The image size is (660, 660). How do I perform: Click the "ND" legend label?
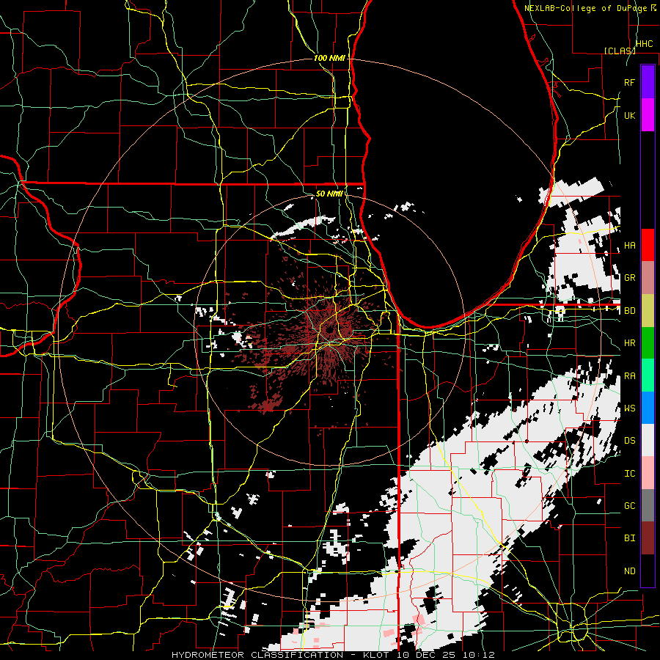(x=629, y=571)
